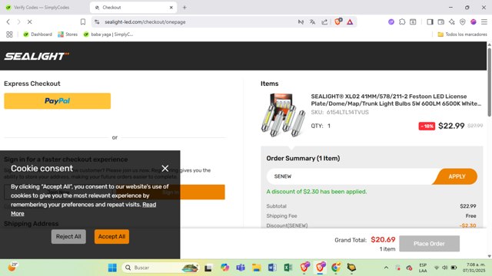Close the cookie consent popup
Viewport: 492px width, 276px height.
click(x=165, y=169)
